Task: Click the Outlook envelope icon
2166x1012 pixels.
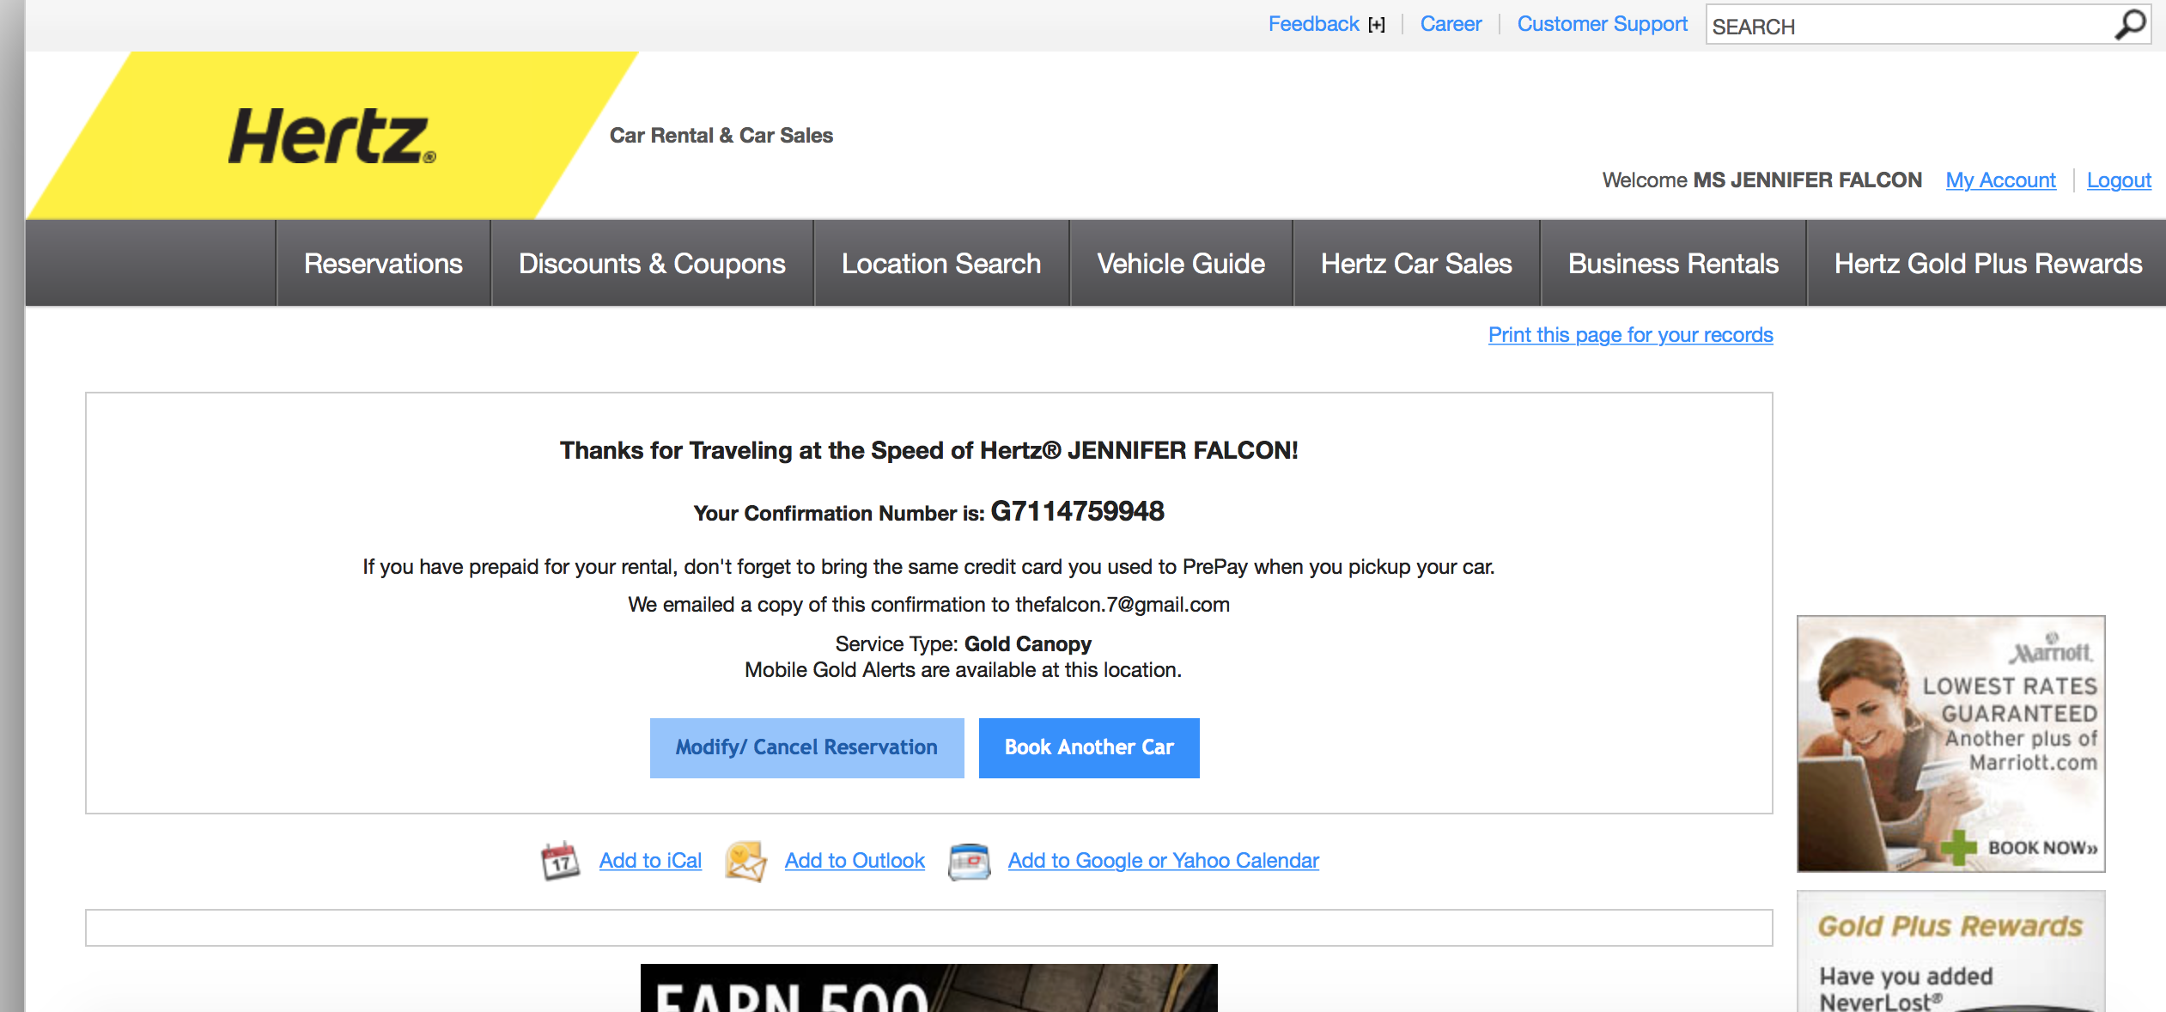Action: (x=745, y=861)
